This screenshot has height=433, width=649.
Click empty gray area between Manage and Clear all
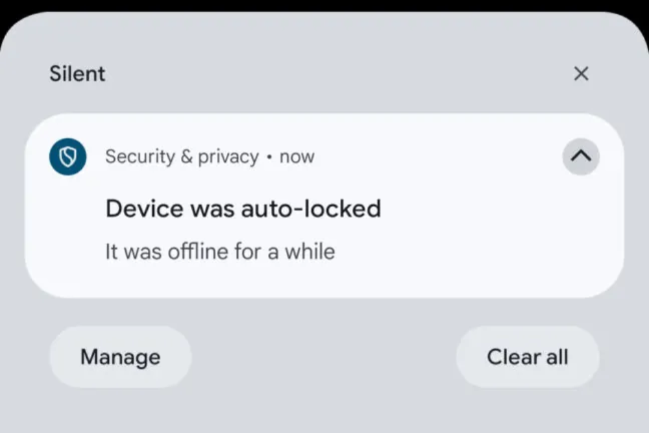(x=324, y=357)
